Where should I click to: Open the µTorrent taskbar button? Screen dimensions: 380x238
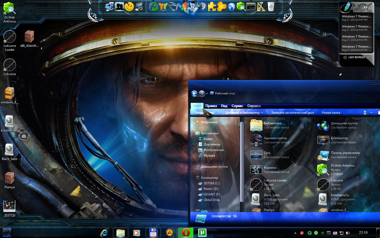click(202, 233)
